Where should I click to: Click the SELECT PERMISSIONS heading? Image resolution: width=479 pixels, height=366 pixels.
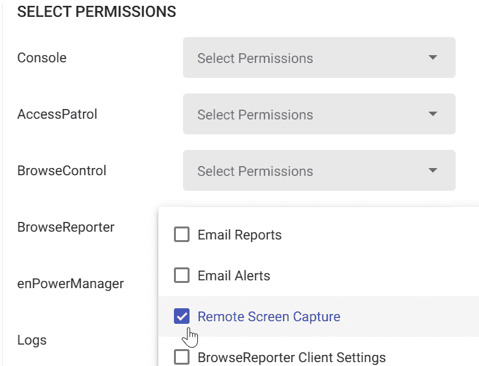[97, 12]
